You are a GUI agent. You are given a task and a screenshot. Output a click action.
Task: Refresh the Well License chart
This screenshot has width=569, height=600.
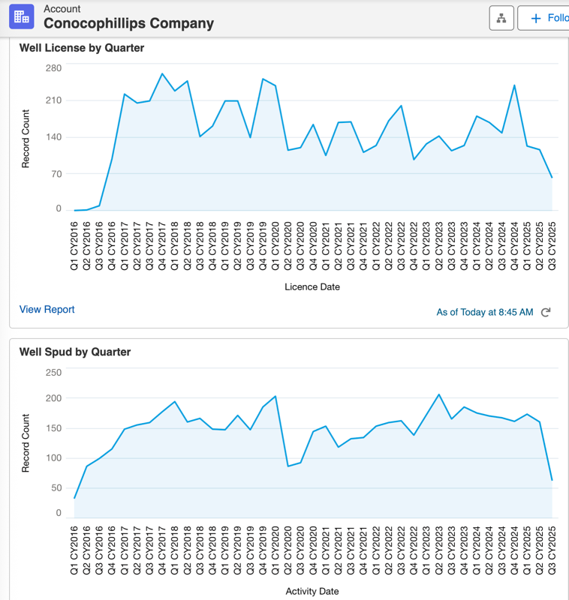[x=546, y=312]
